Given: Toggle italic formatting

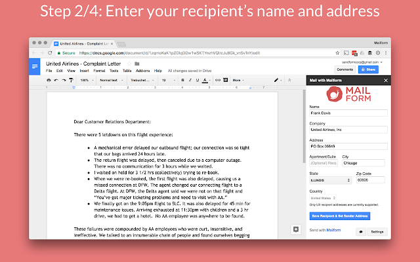Looking at the screenshot, I should click(190, 80).
